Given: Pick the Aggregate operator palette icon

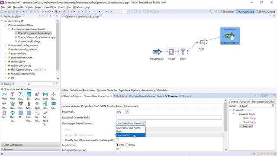Looking at the screenshot, I should pyautogui.click(x=21, y=96).
